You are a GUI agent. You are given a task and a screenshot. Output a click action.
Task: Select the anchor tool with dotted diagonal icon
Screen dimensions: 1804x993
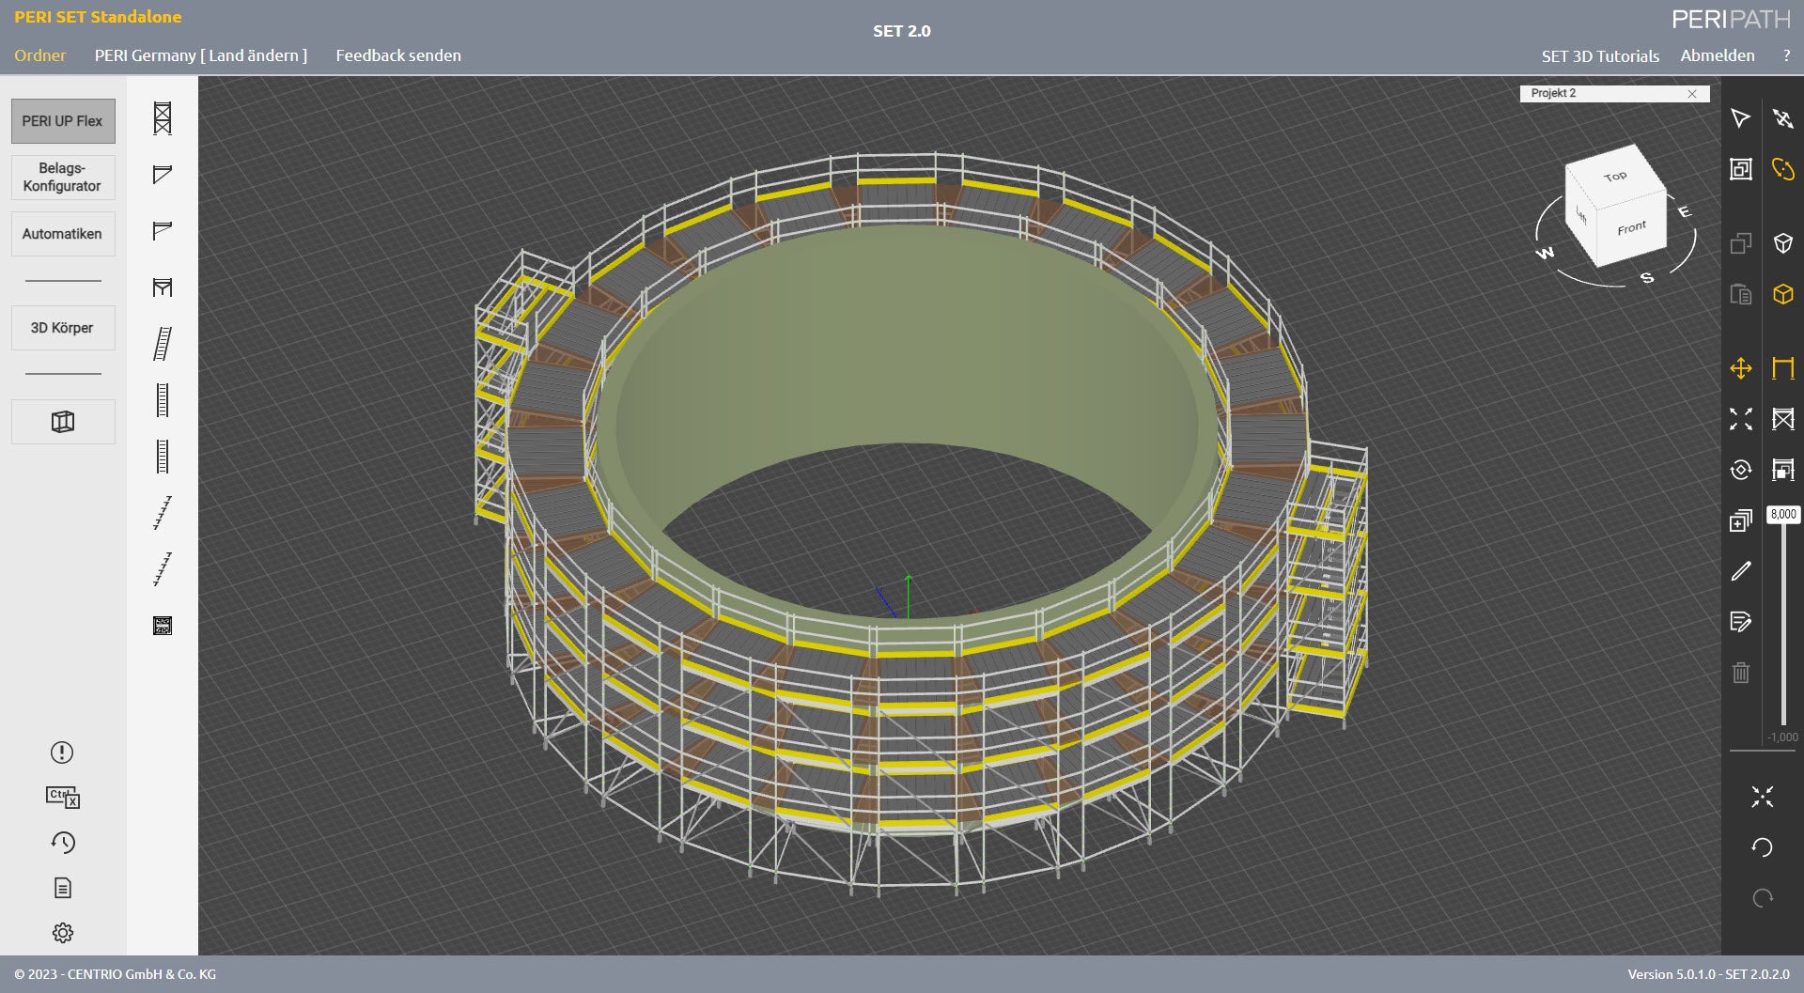pos(161,514)
